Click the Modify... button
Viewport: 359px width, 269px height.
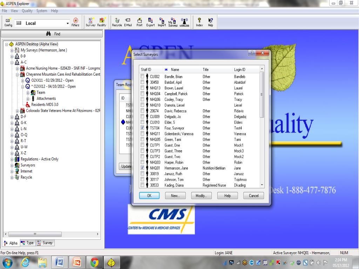tap(201, 195)
